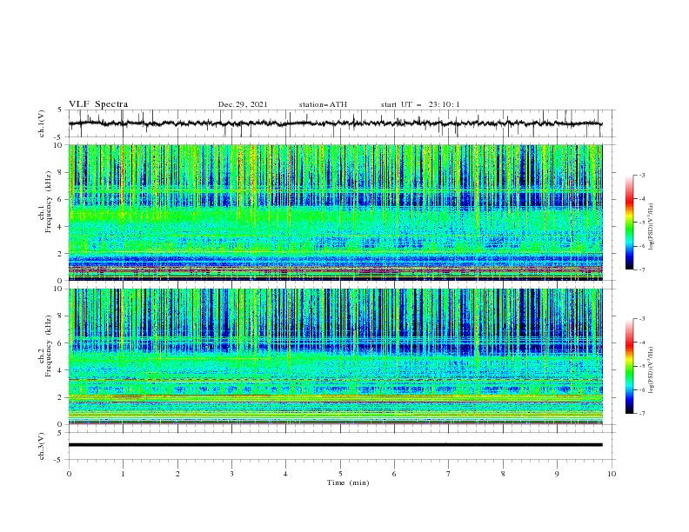Click the ch.1 colorbar 'log(PSD)(V²/Hz)' label
This screenshot has width=689, height=532.
[651, 227]
